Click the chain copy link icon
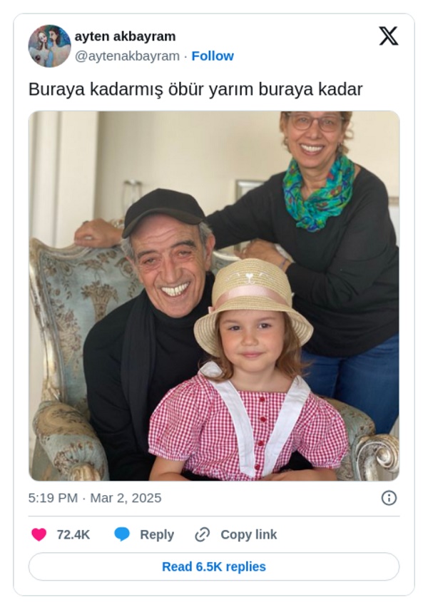428x605 pixels. click(202, 534)
